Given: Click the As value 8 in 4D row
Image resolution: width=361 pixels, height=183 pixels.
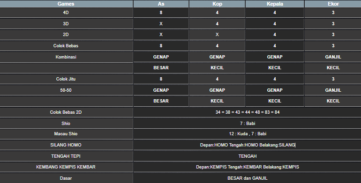Looking at the screenshot, I should click(161, 13).
